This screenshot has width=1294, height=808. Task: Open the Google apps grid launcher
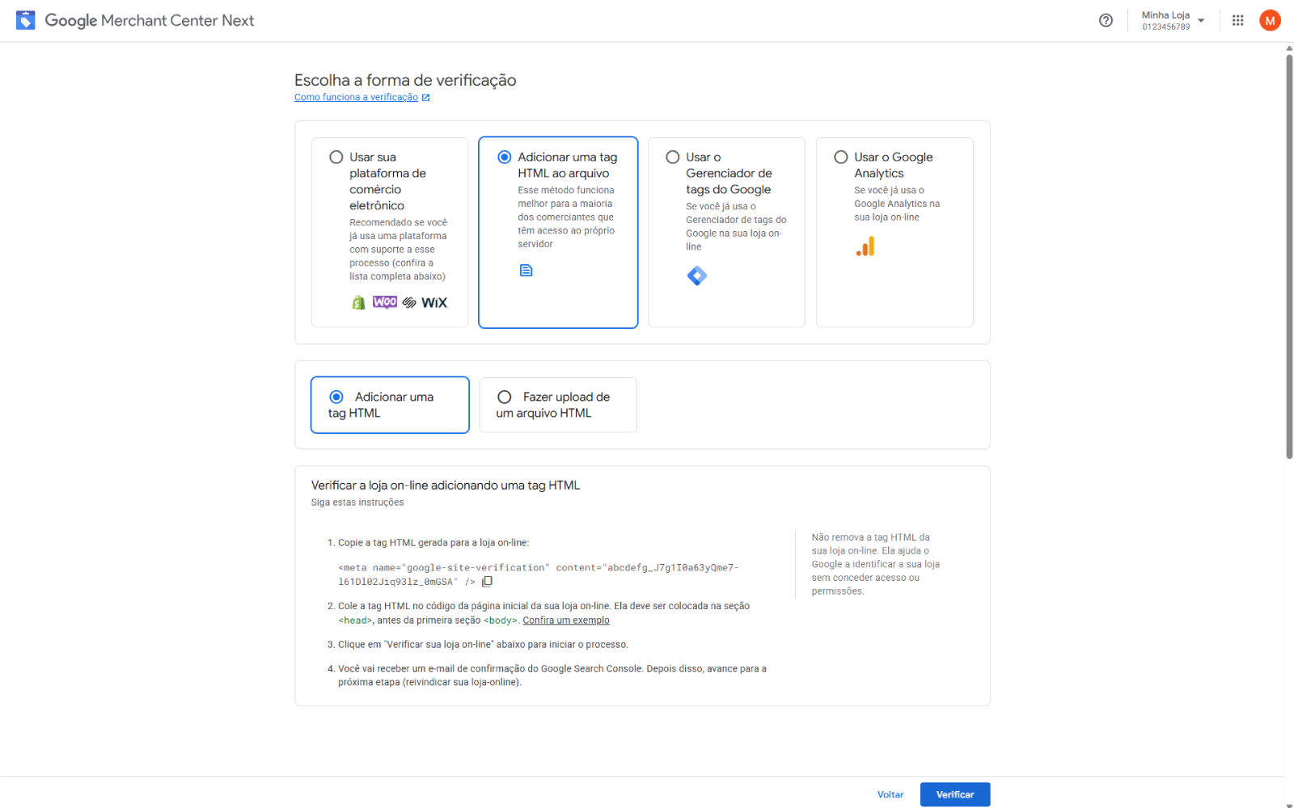(1237, 20)
